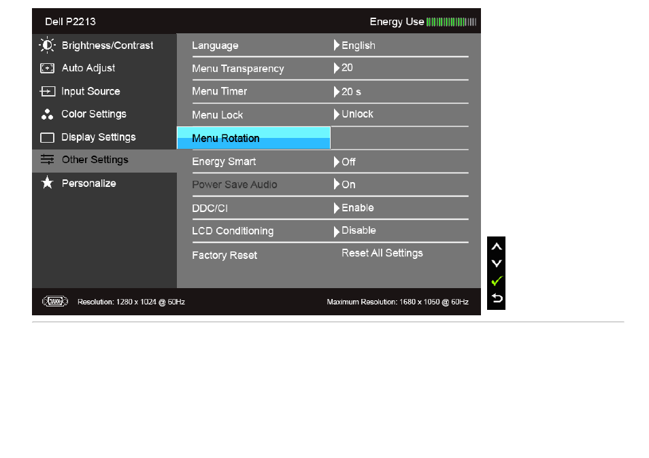Open the Color Settings menu

click(104, 114)
